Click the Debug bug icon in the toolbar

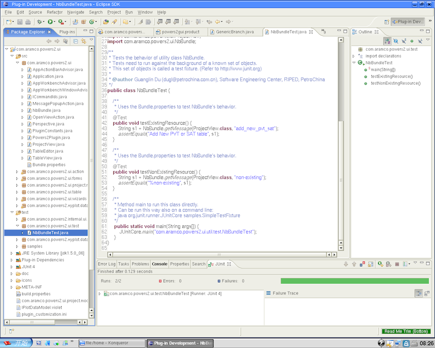39,21
